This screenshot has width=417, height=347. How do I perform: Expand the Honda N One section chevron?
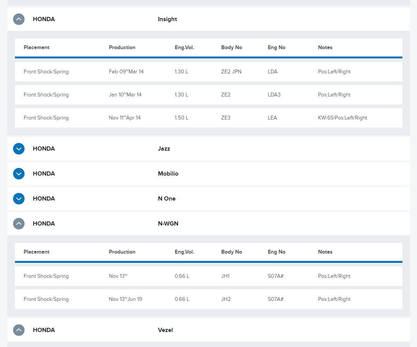click(x=18, y=199)
